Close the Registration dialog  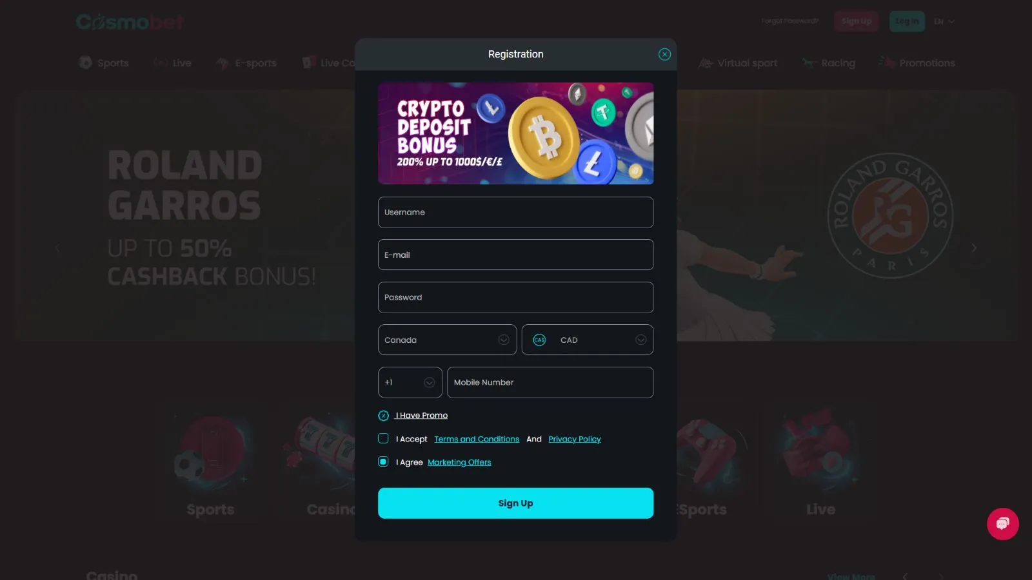(664, 54)
